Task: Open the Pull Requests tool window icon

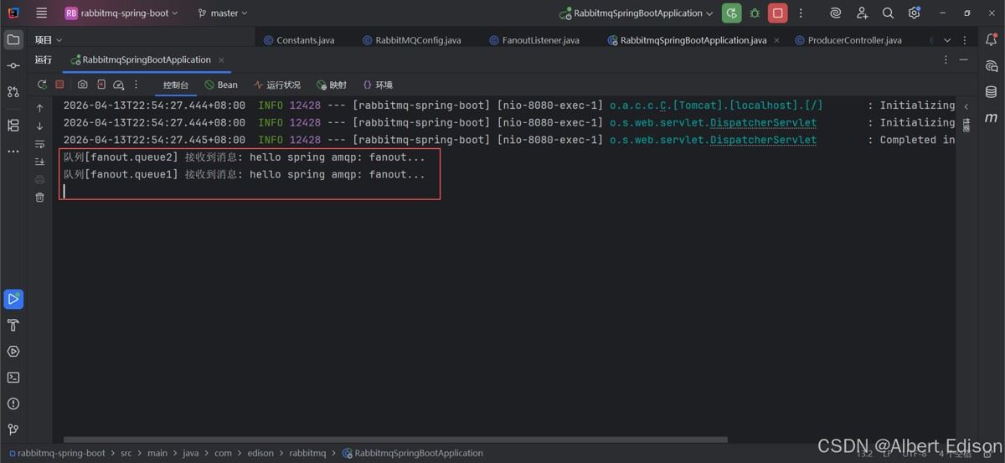Action: tap(13, 92)
